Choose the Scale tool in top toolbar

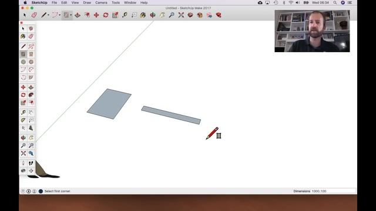pos(115,15)
